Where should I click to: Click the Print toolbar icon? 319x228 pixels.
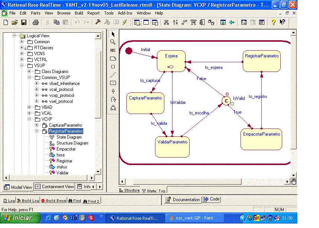36,22
